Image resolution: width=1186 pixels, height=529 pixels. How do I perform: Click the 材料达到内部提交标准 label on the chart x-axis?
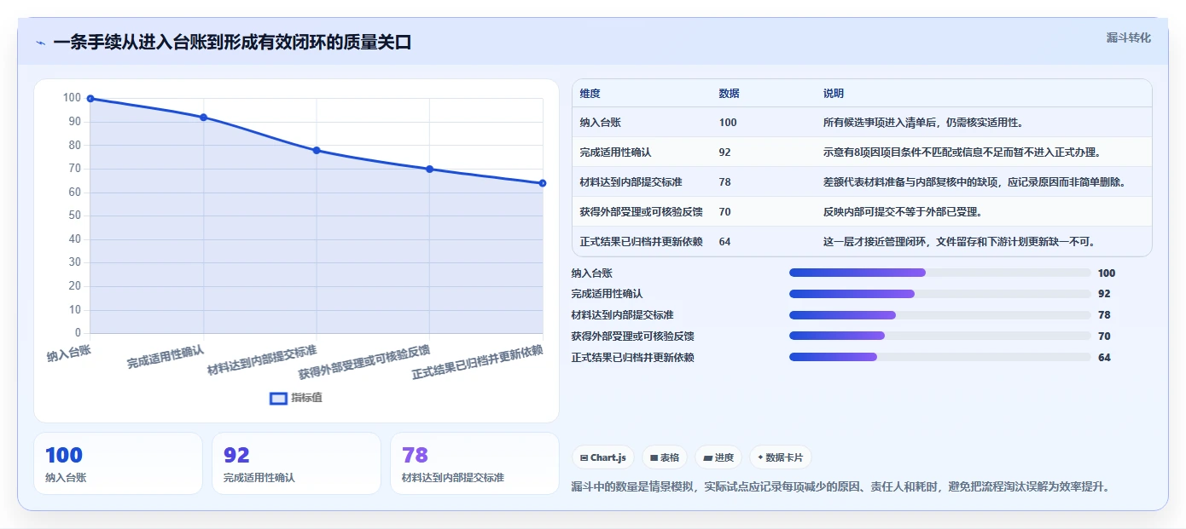263,361
